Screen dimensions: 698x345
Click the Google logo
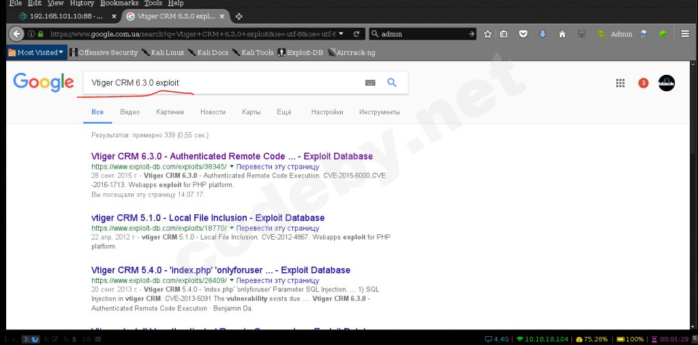43,83
